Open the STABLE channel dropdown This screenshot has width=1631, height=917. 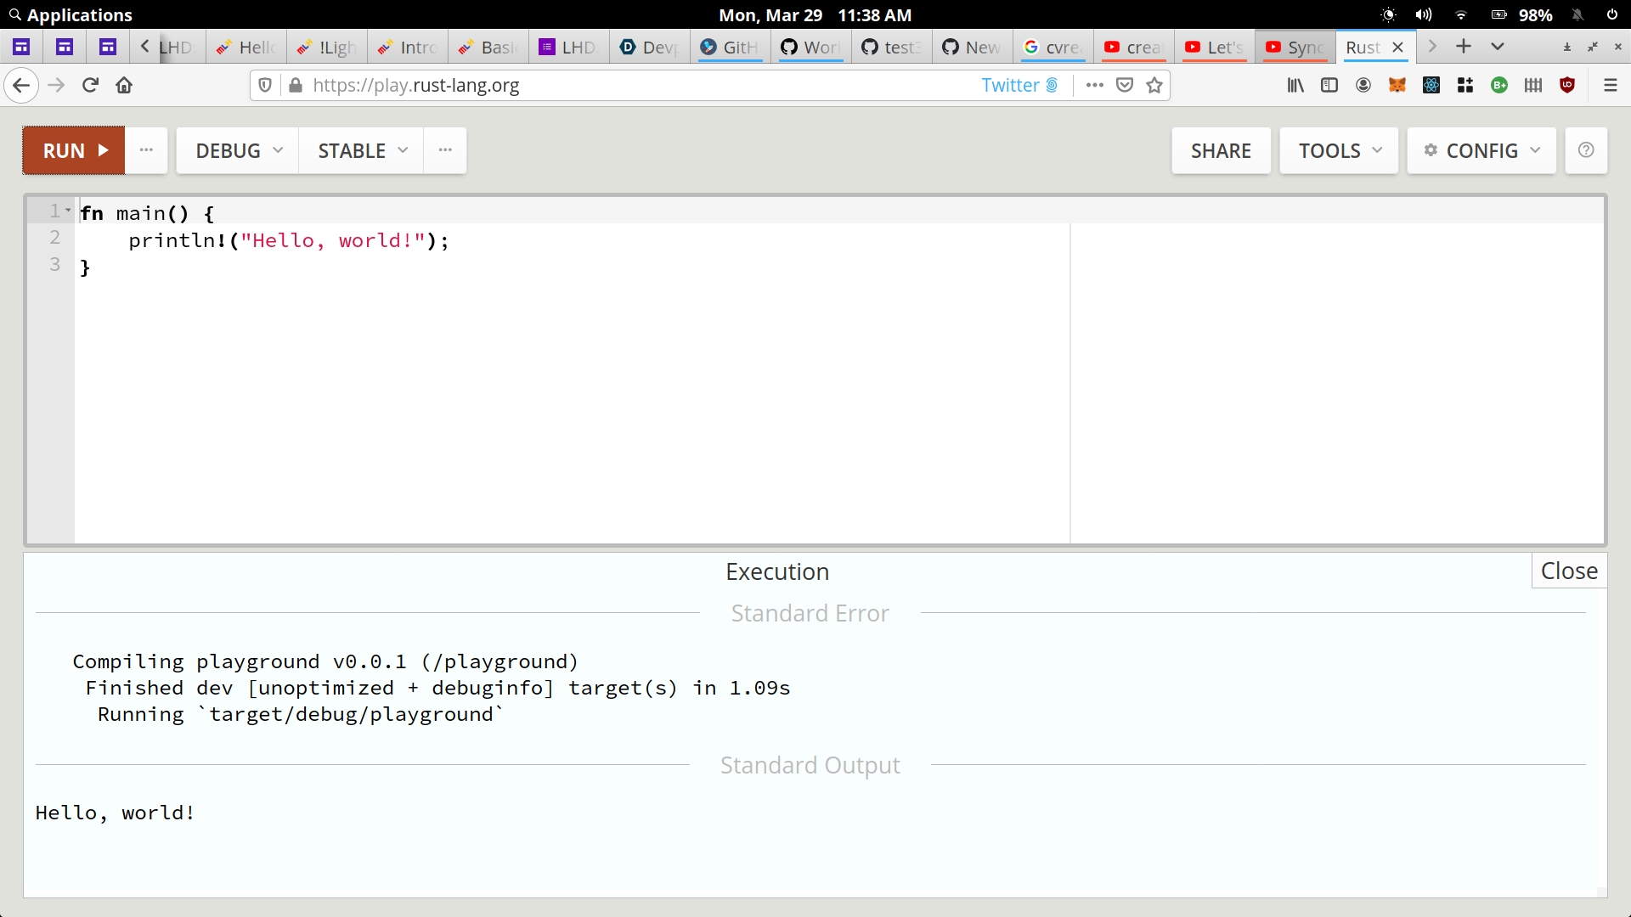362,150
